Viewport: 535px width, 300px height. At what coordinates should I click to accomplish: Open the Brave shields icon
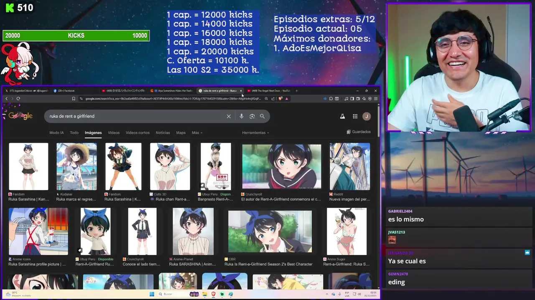pos(280,99)
